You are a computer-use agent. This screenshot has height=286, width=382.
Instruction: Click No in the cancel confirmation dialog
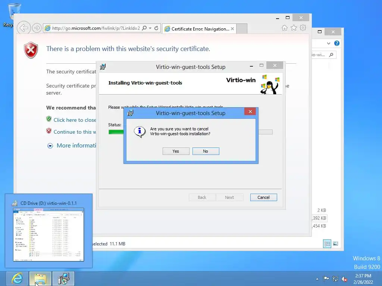click(x=206, y=151)
